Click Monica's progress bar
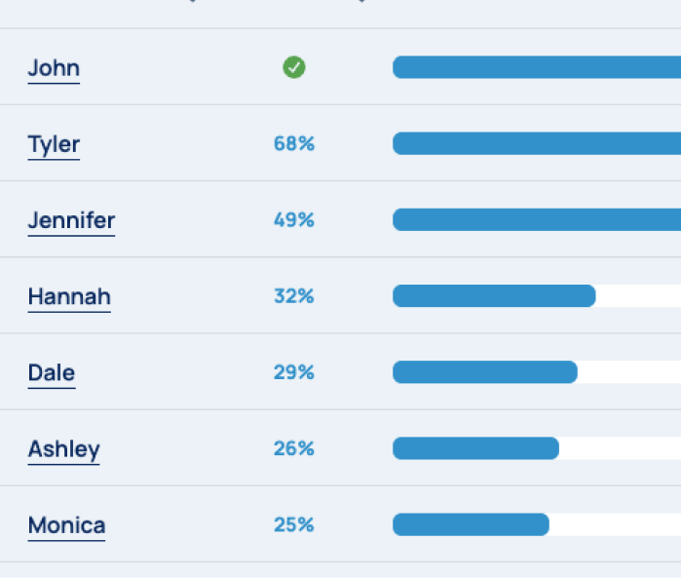681x578 pixels. 537,524
